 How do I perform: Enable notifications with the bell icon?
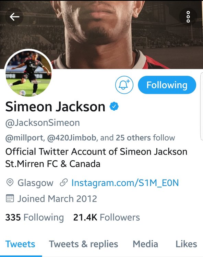coord(124,85)
